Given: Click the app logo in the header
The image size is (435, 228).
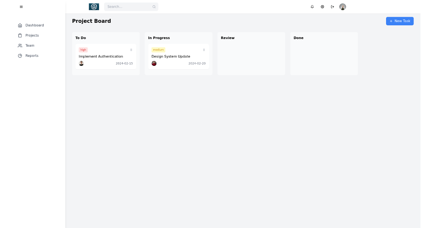Looking at the screenshot, I should pyautogui.click(x=94, y=7).
